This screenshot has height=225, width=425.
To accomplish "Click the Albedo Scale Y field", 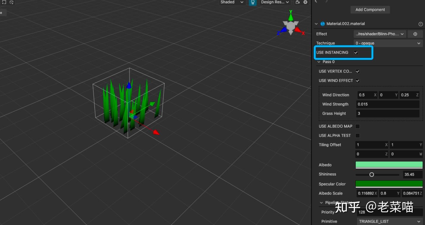I will tap(390, 193).
